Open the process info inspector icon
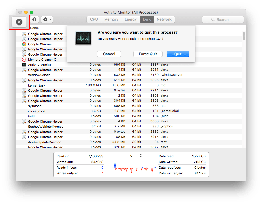The height and width of the screenshot is (204, 262). 34,19
